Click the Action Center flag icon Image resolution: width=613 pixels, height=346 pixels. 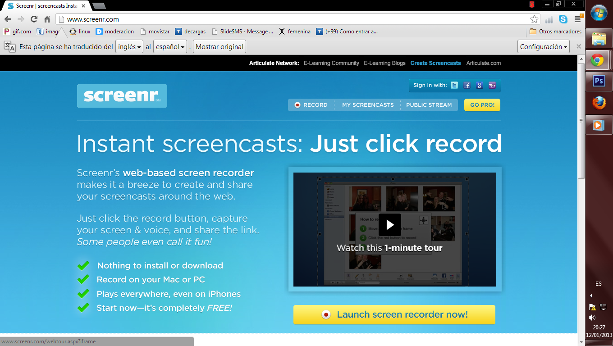(x=592, y=307)
